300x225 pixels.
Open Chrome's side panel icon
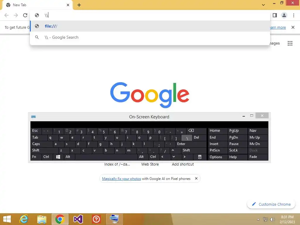pyautogui.click(x=275, y=15)
